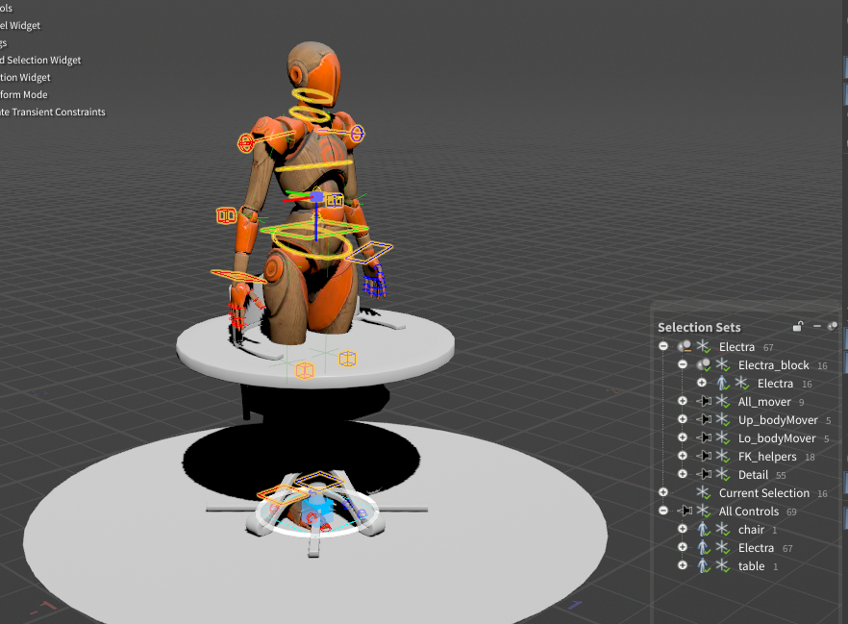Collapse the All Controls group
Image resolution: width=848 pixels, height=624 pixels.
click(x=663, y=511)
